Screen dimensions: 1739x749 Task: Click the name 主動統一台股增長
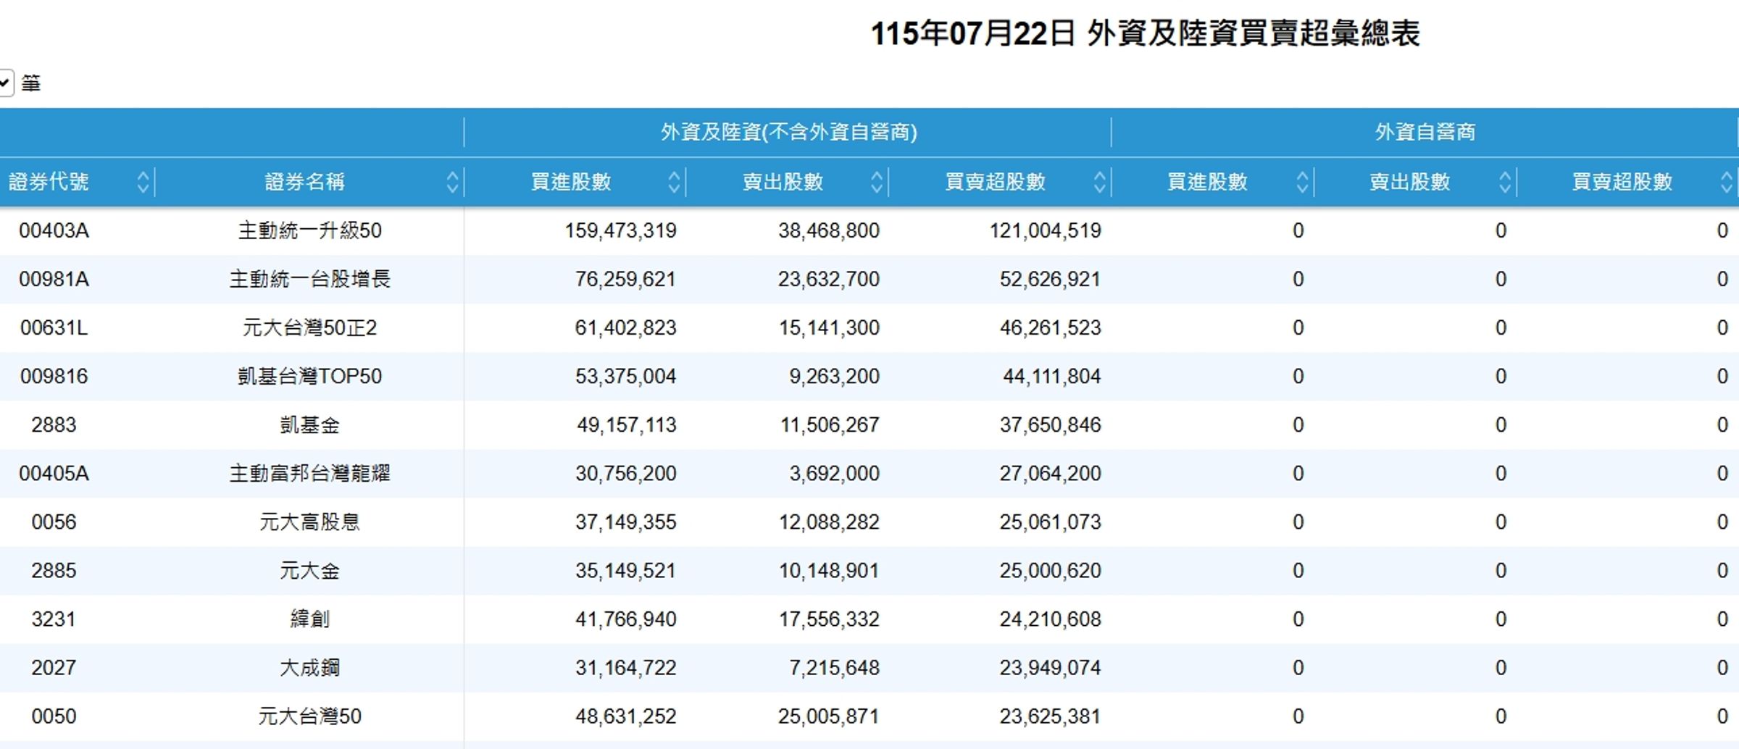309,279
